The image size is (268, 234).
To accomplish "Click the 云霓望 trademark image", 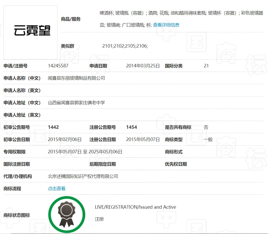I will pos(30,33).
